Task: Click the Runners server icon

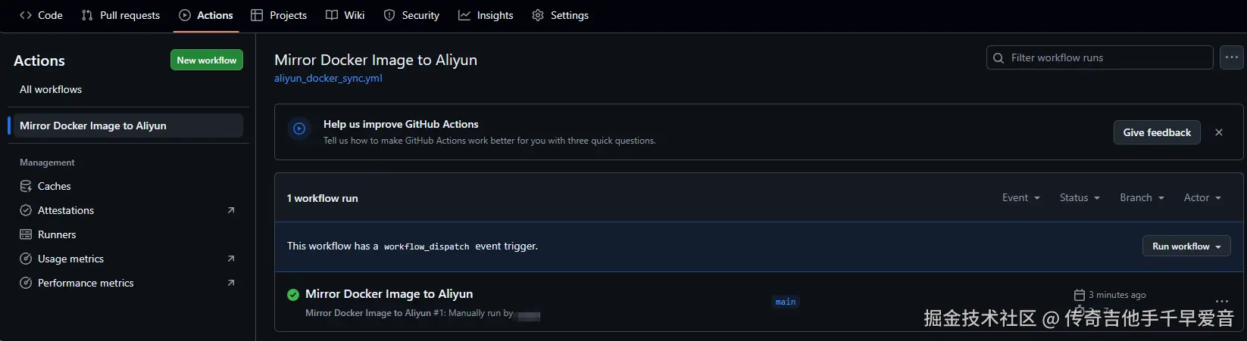Action: (x=26, y=234)
